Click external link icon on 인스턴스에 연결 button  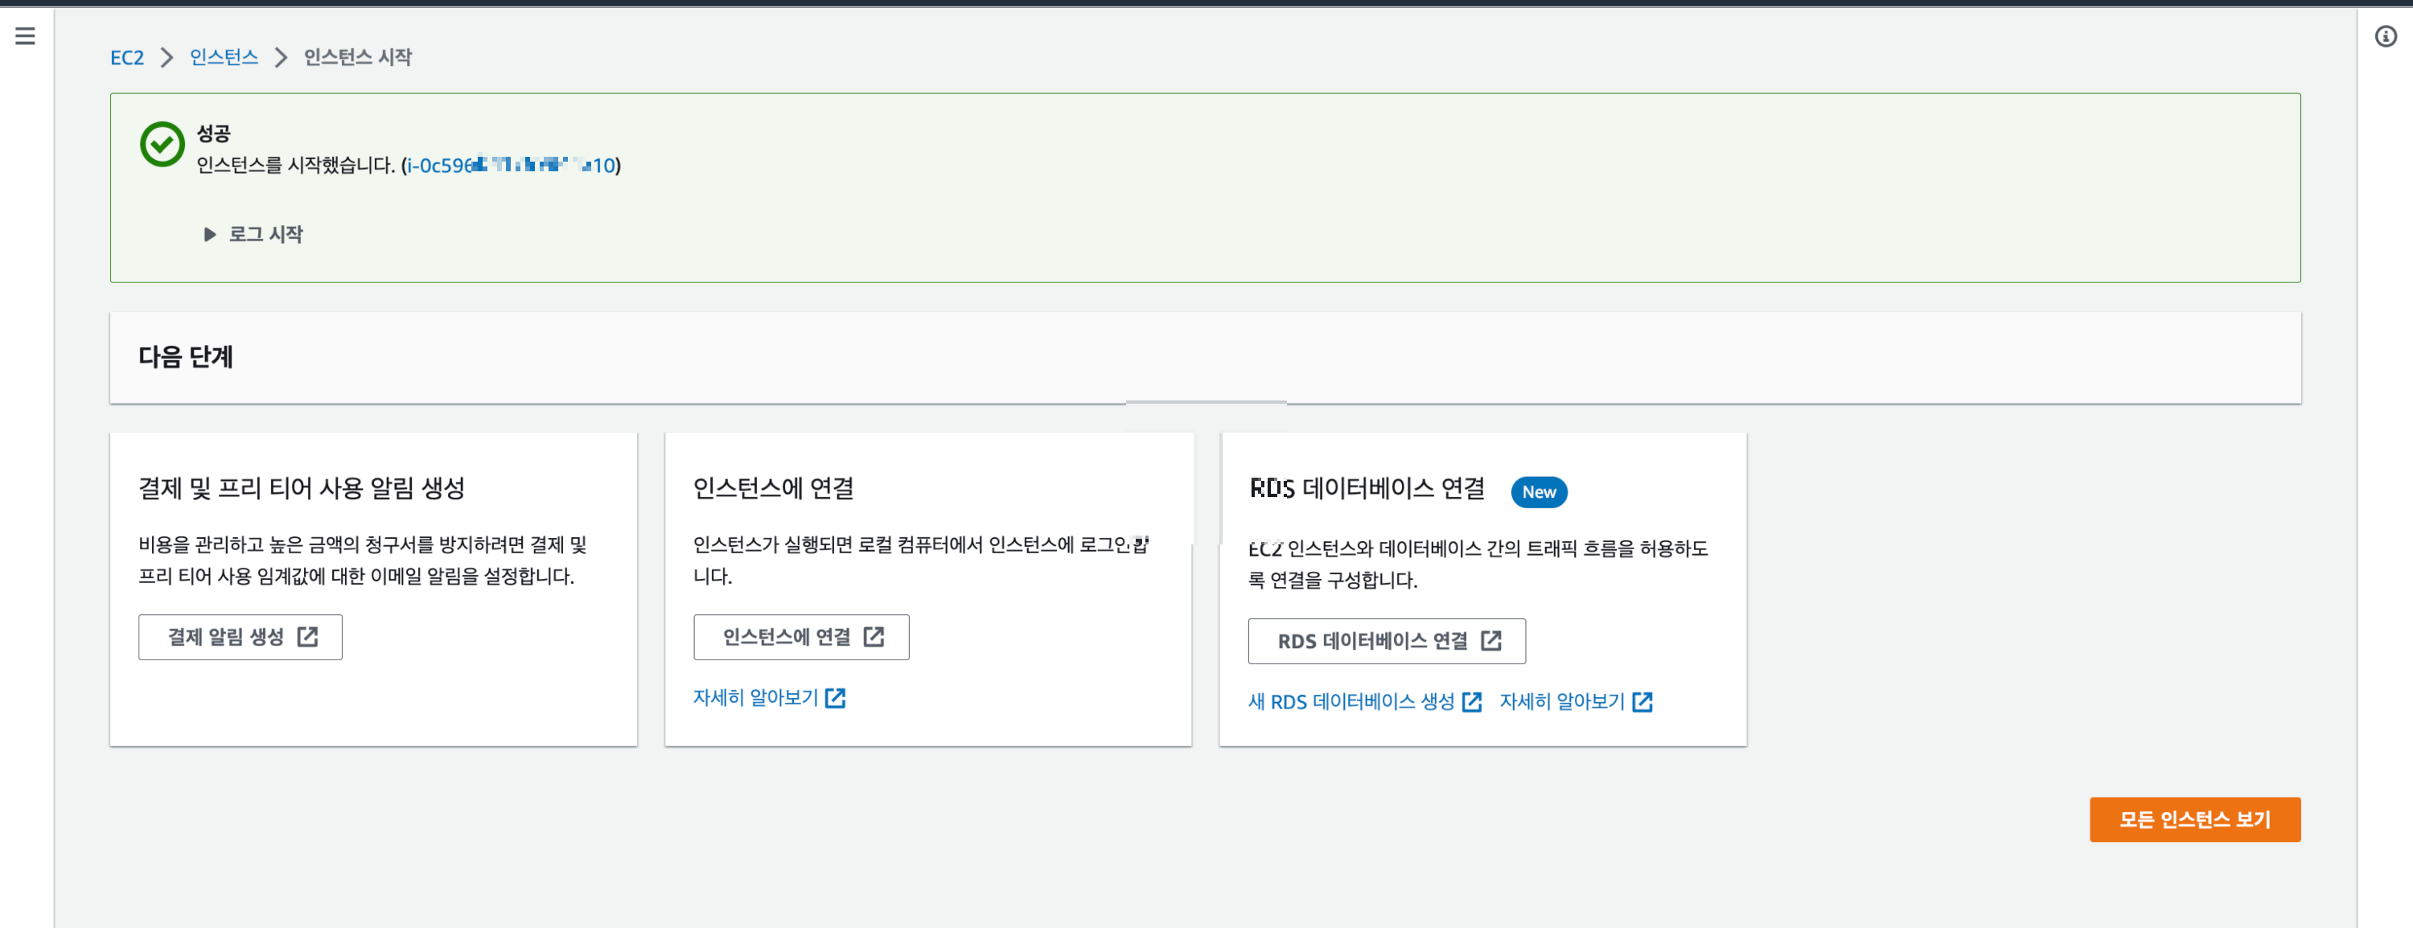click(873, 637)
